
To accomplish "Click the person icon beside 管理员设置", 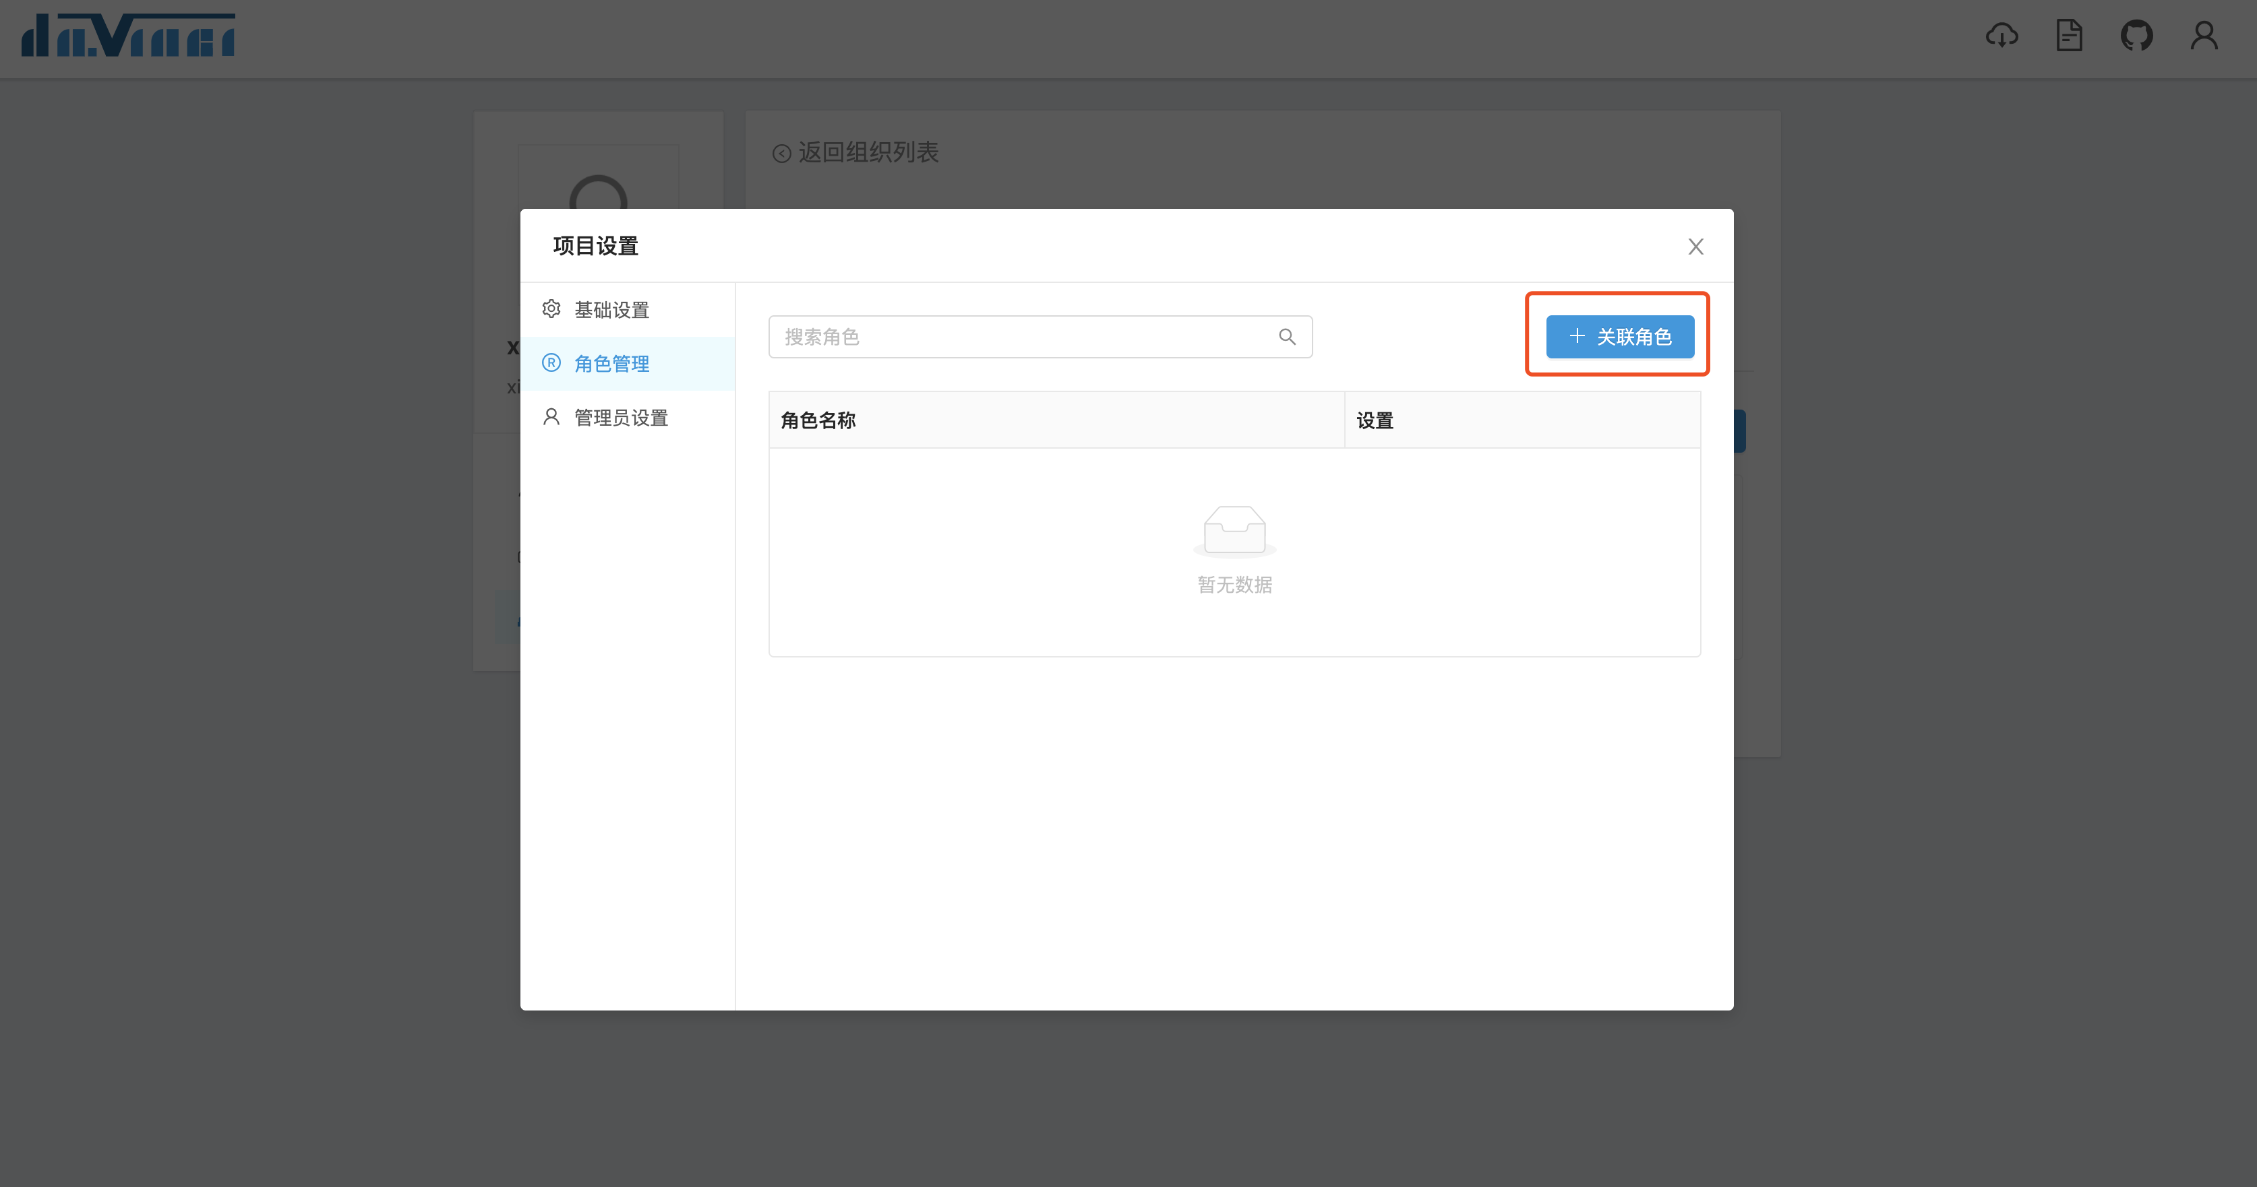I will tap(551, 417).
